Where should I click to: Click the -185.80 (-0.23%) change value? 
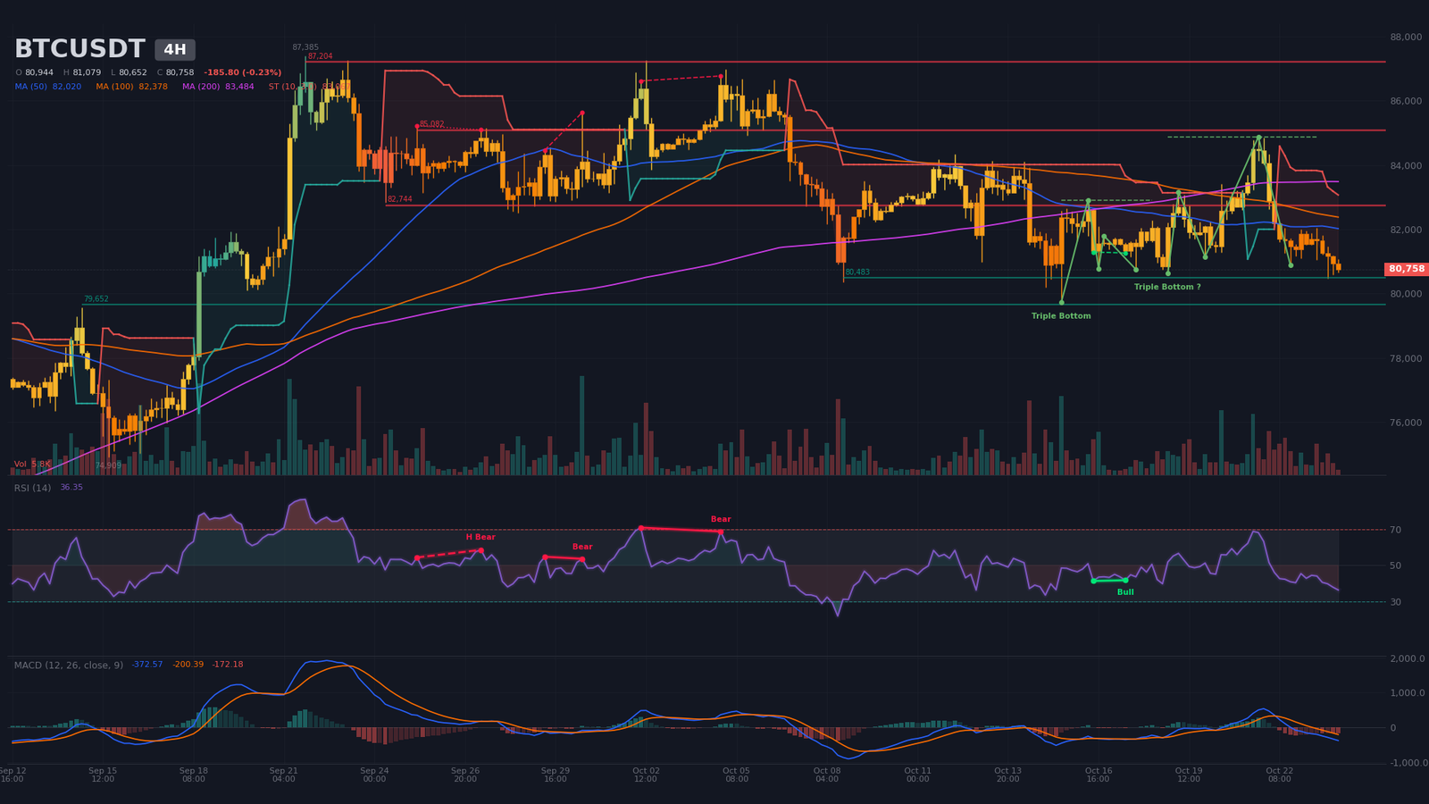point(242,72)
